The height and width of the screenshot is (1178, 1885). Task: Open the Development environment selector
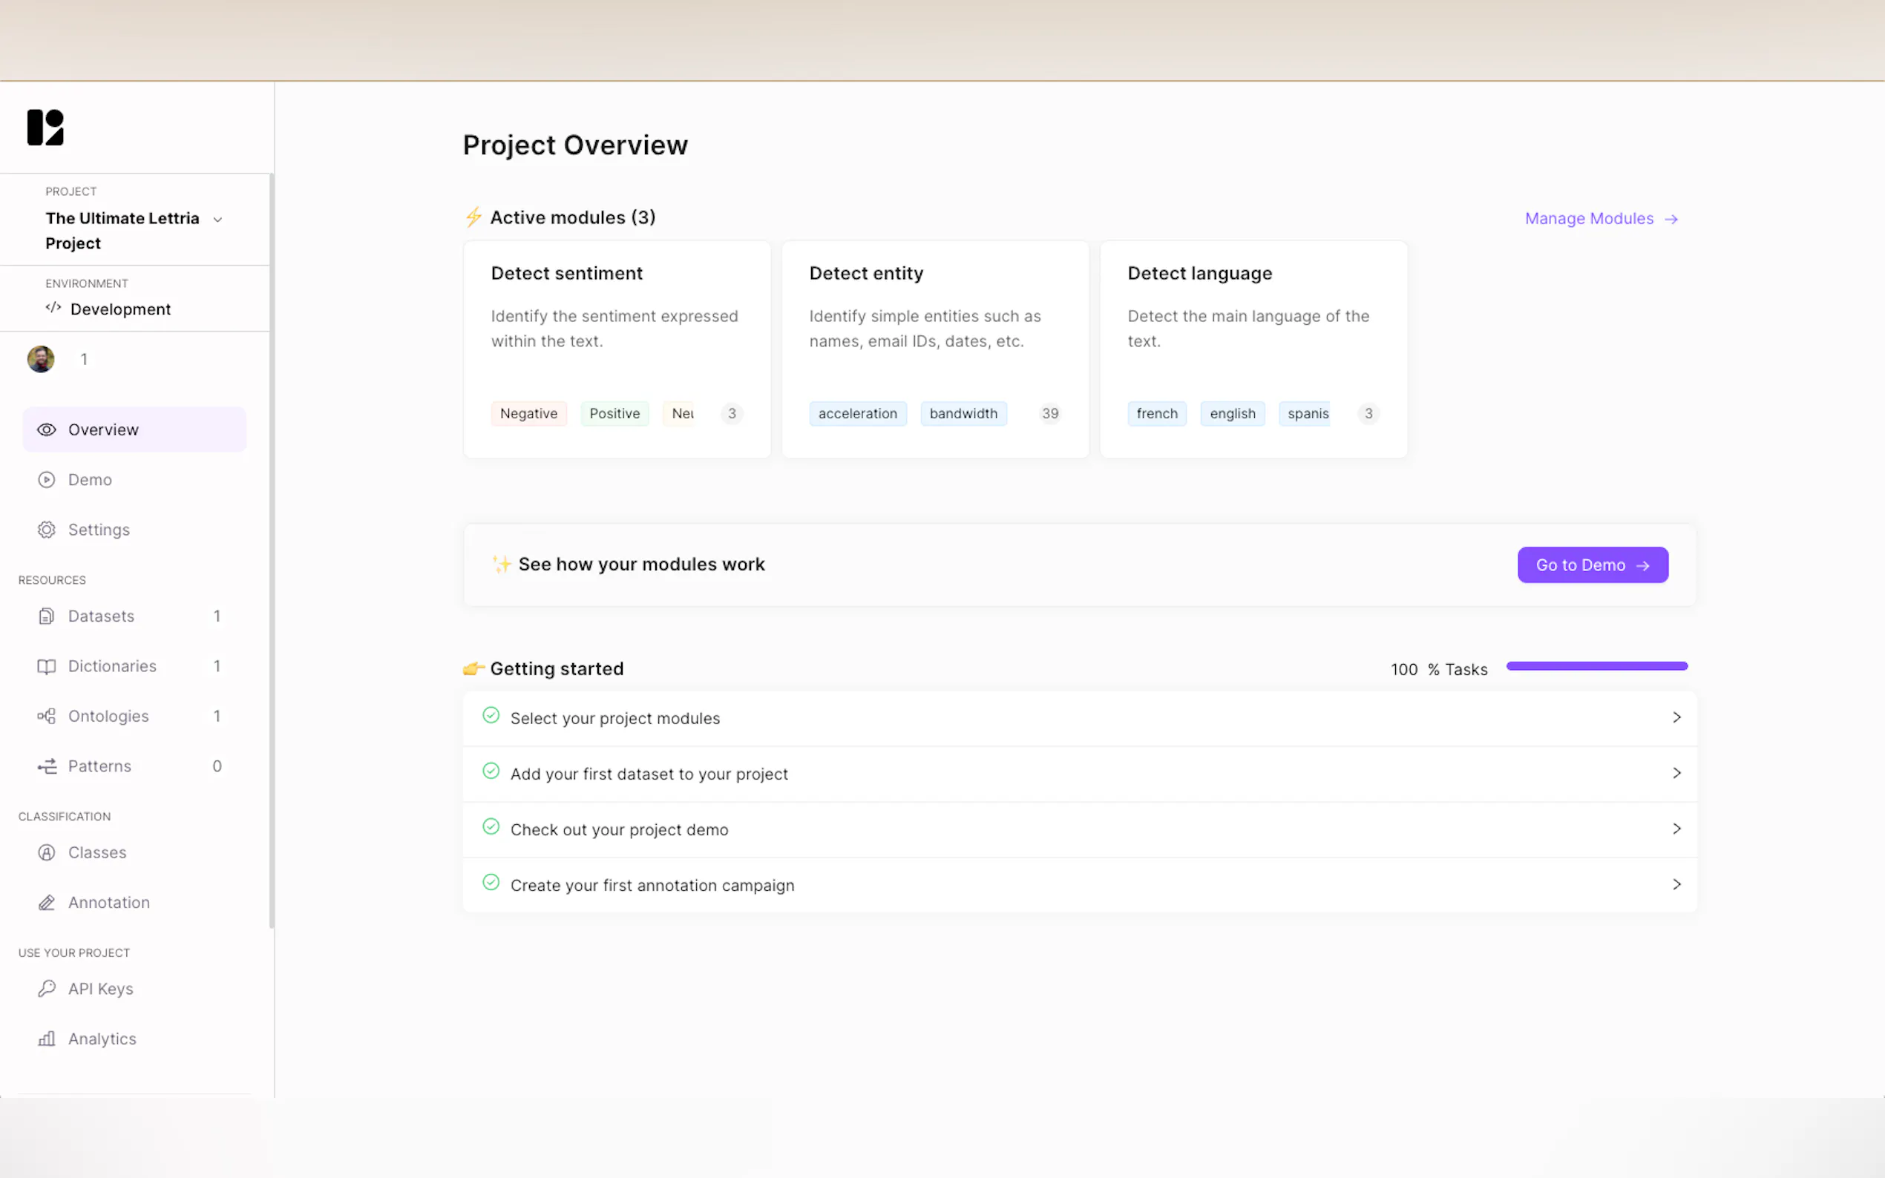click(x=120, y=309)
